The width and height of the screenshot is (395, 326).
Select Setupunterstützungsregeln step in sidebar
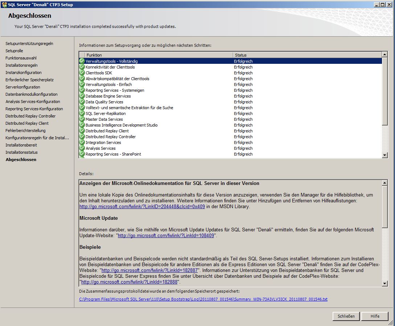click(x=29, y=43)
